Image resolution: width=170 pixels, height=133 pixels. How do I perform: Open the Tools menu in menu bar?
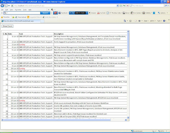(x=25, y=10)
